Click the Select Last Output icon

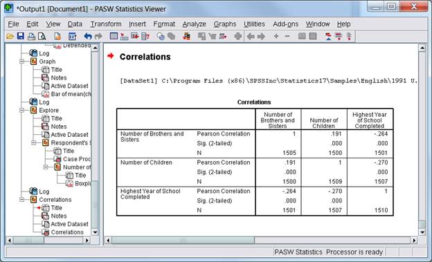pos(186,36)
